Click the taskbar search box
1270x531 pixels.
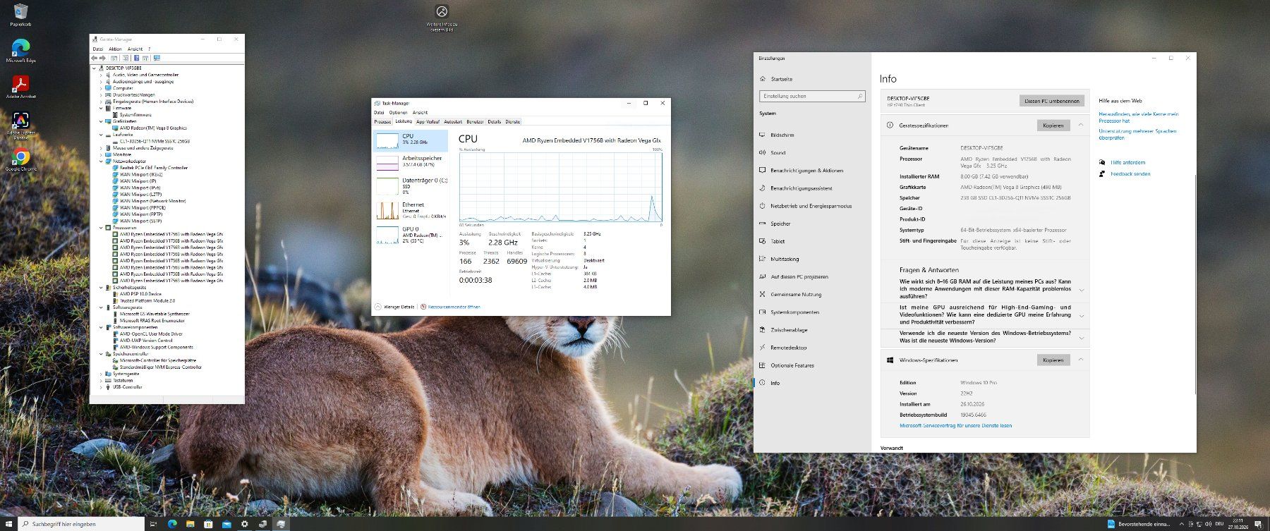81,524
